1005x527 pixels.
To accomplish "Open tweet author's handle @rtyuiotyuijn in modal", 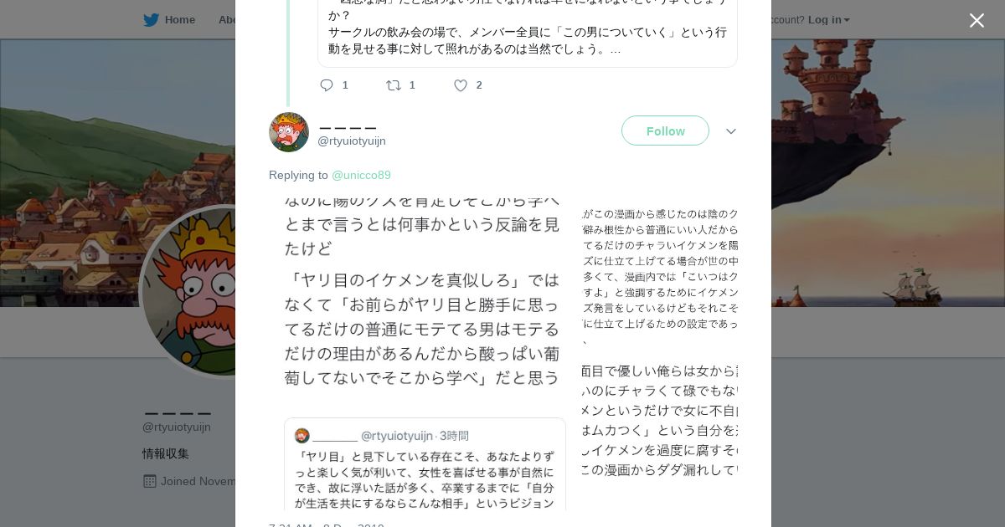I will coord(352,141).
